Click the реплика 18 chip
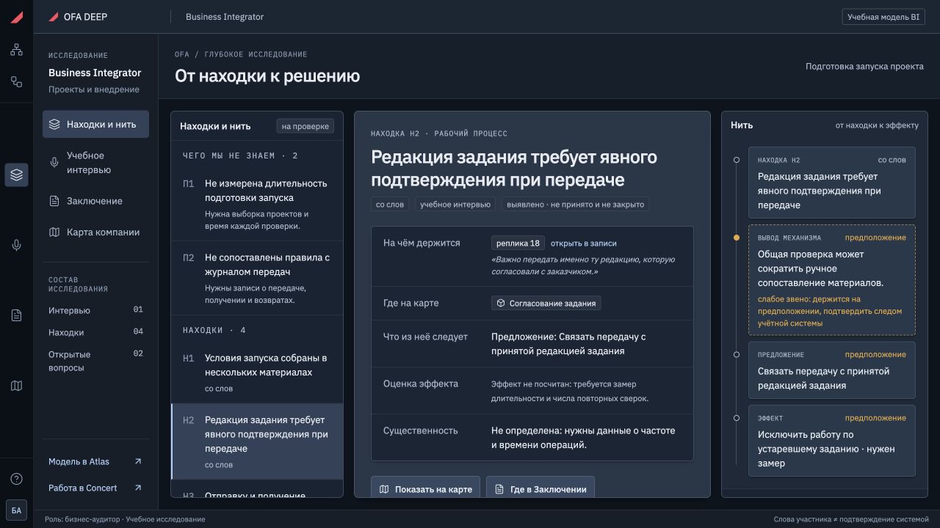 [x=518, y=243]
